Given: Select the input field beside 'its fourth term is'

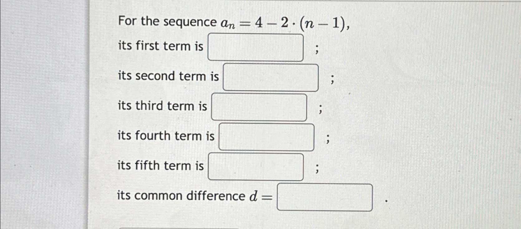Looking at the screenshot, I should pos(267,136).
